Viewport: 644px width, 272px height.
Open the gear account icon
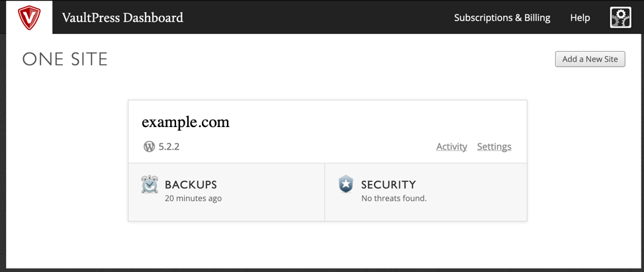(x=620, y=18)
